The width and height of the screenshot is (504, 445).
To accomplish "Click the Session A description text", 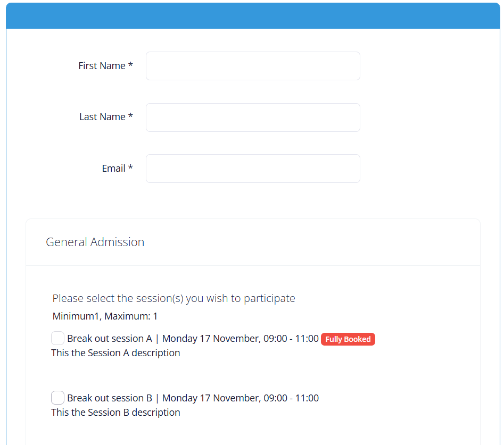I will (115, 353).
